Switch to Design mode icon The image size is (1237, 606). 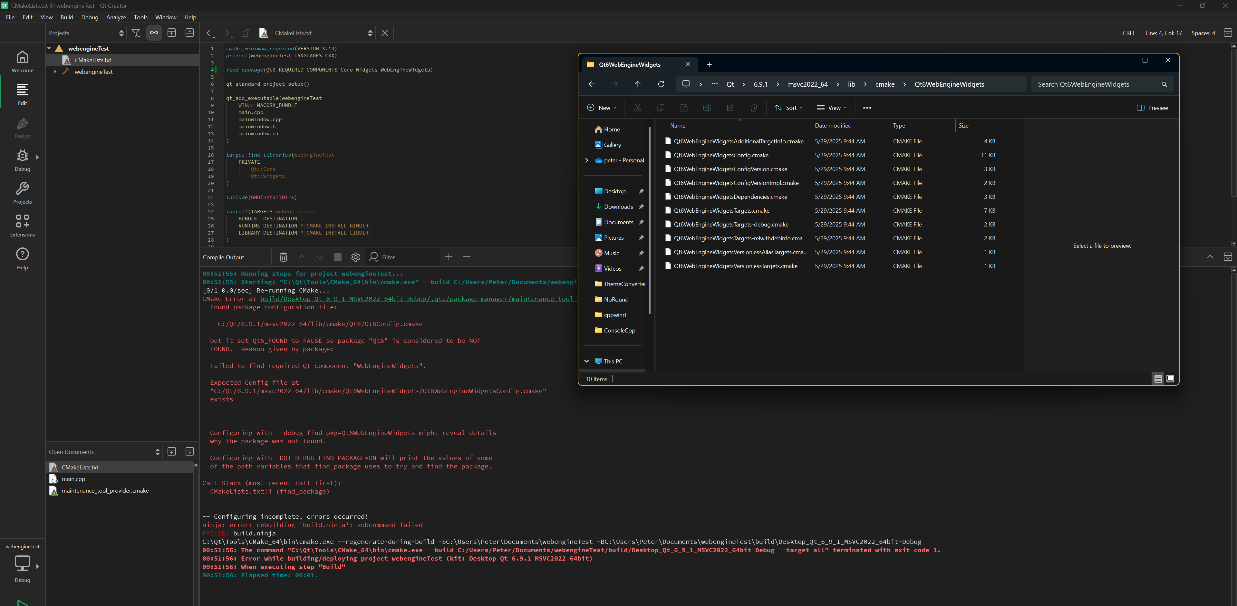tap(22, 127)
